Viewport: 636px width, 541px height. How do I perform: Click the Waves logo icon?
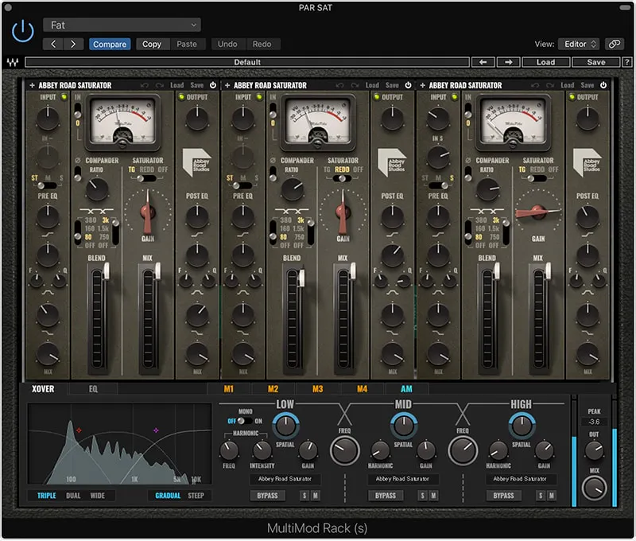tap(13, 62)
